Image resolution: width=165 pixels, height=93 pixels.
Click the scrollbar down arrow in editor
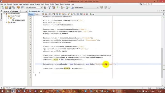[162, 85]
